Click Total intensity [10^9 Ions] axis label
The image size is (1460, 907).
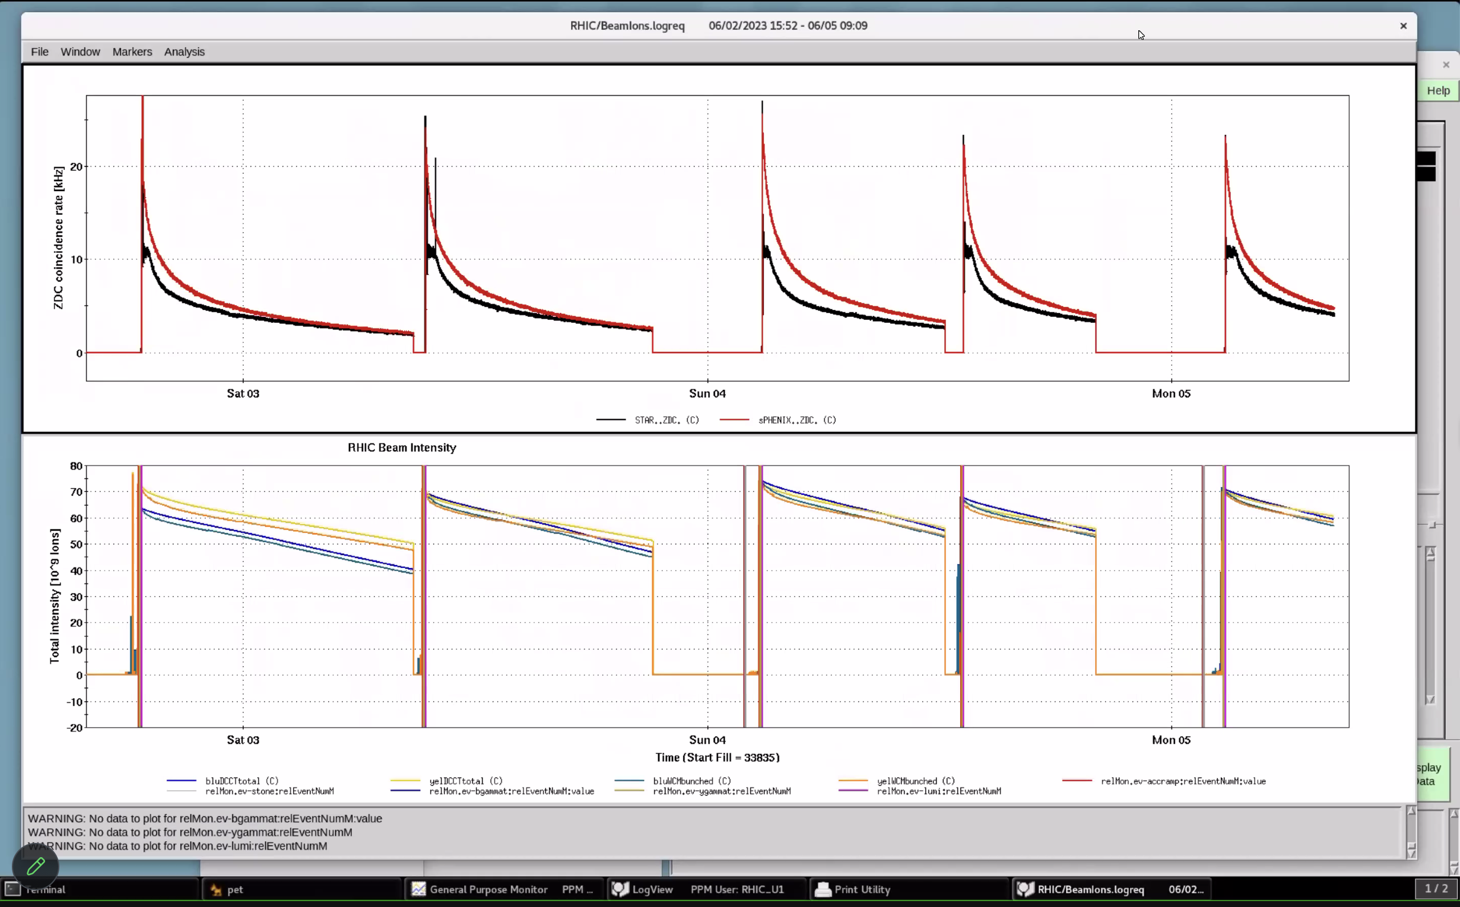(x=55, y=597)
